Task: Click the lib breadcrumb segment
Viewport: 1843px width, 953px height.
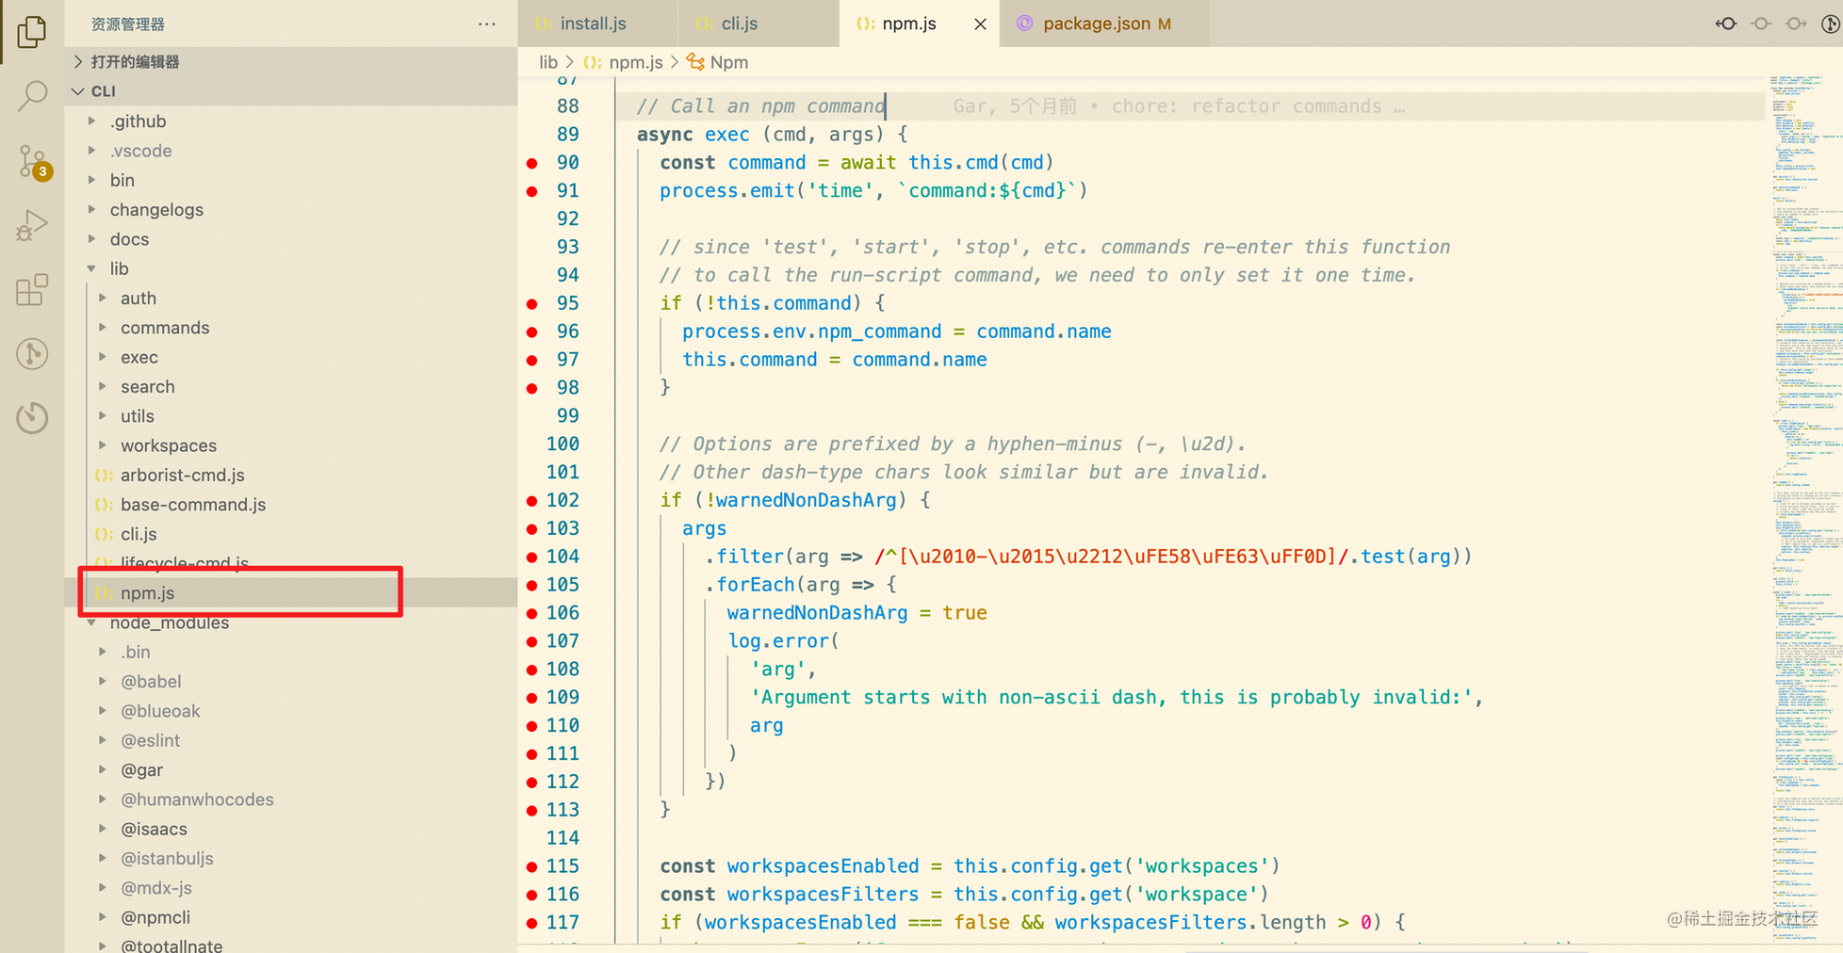Action: (548, 62)
